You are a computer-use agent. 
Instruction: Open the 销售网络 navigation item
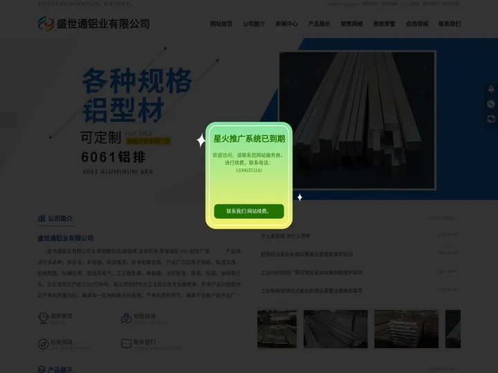351,23
